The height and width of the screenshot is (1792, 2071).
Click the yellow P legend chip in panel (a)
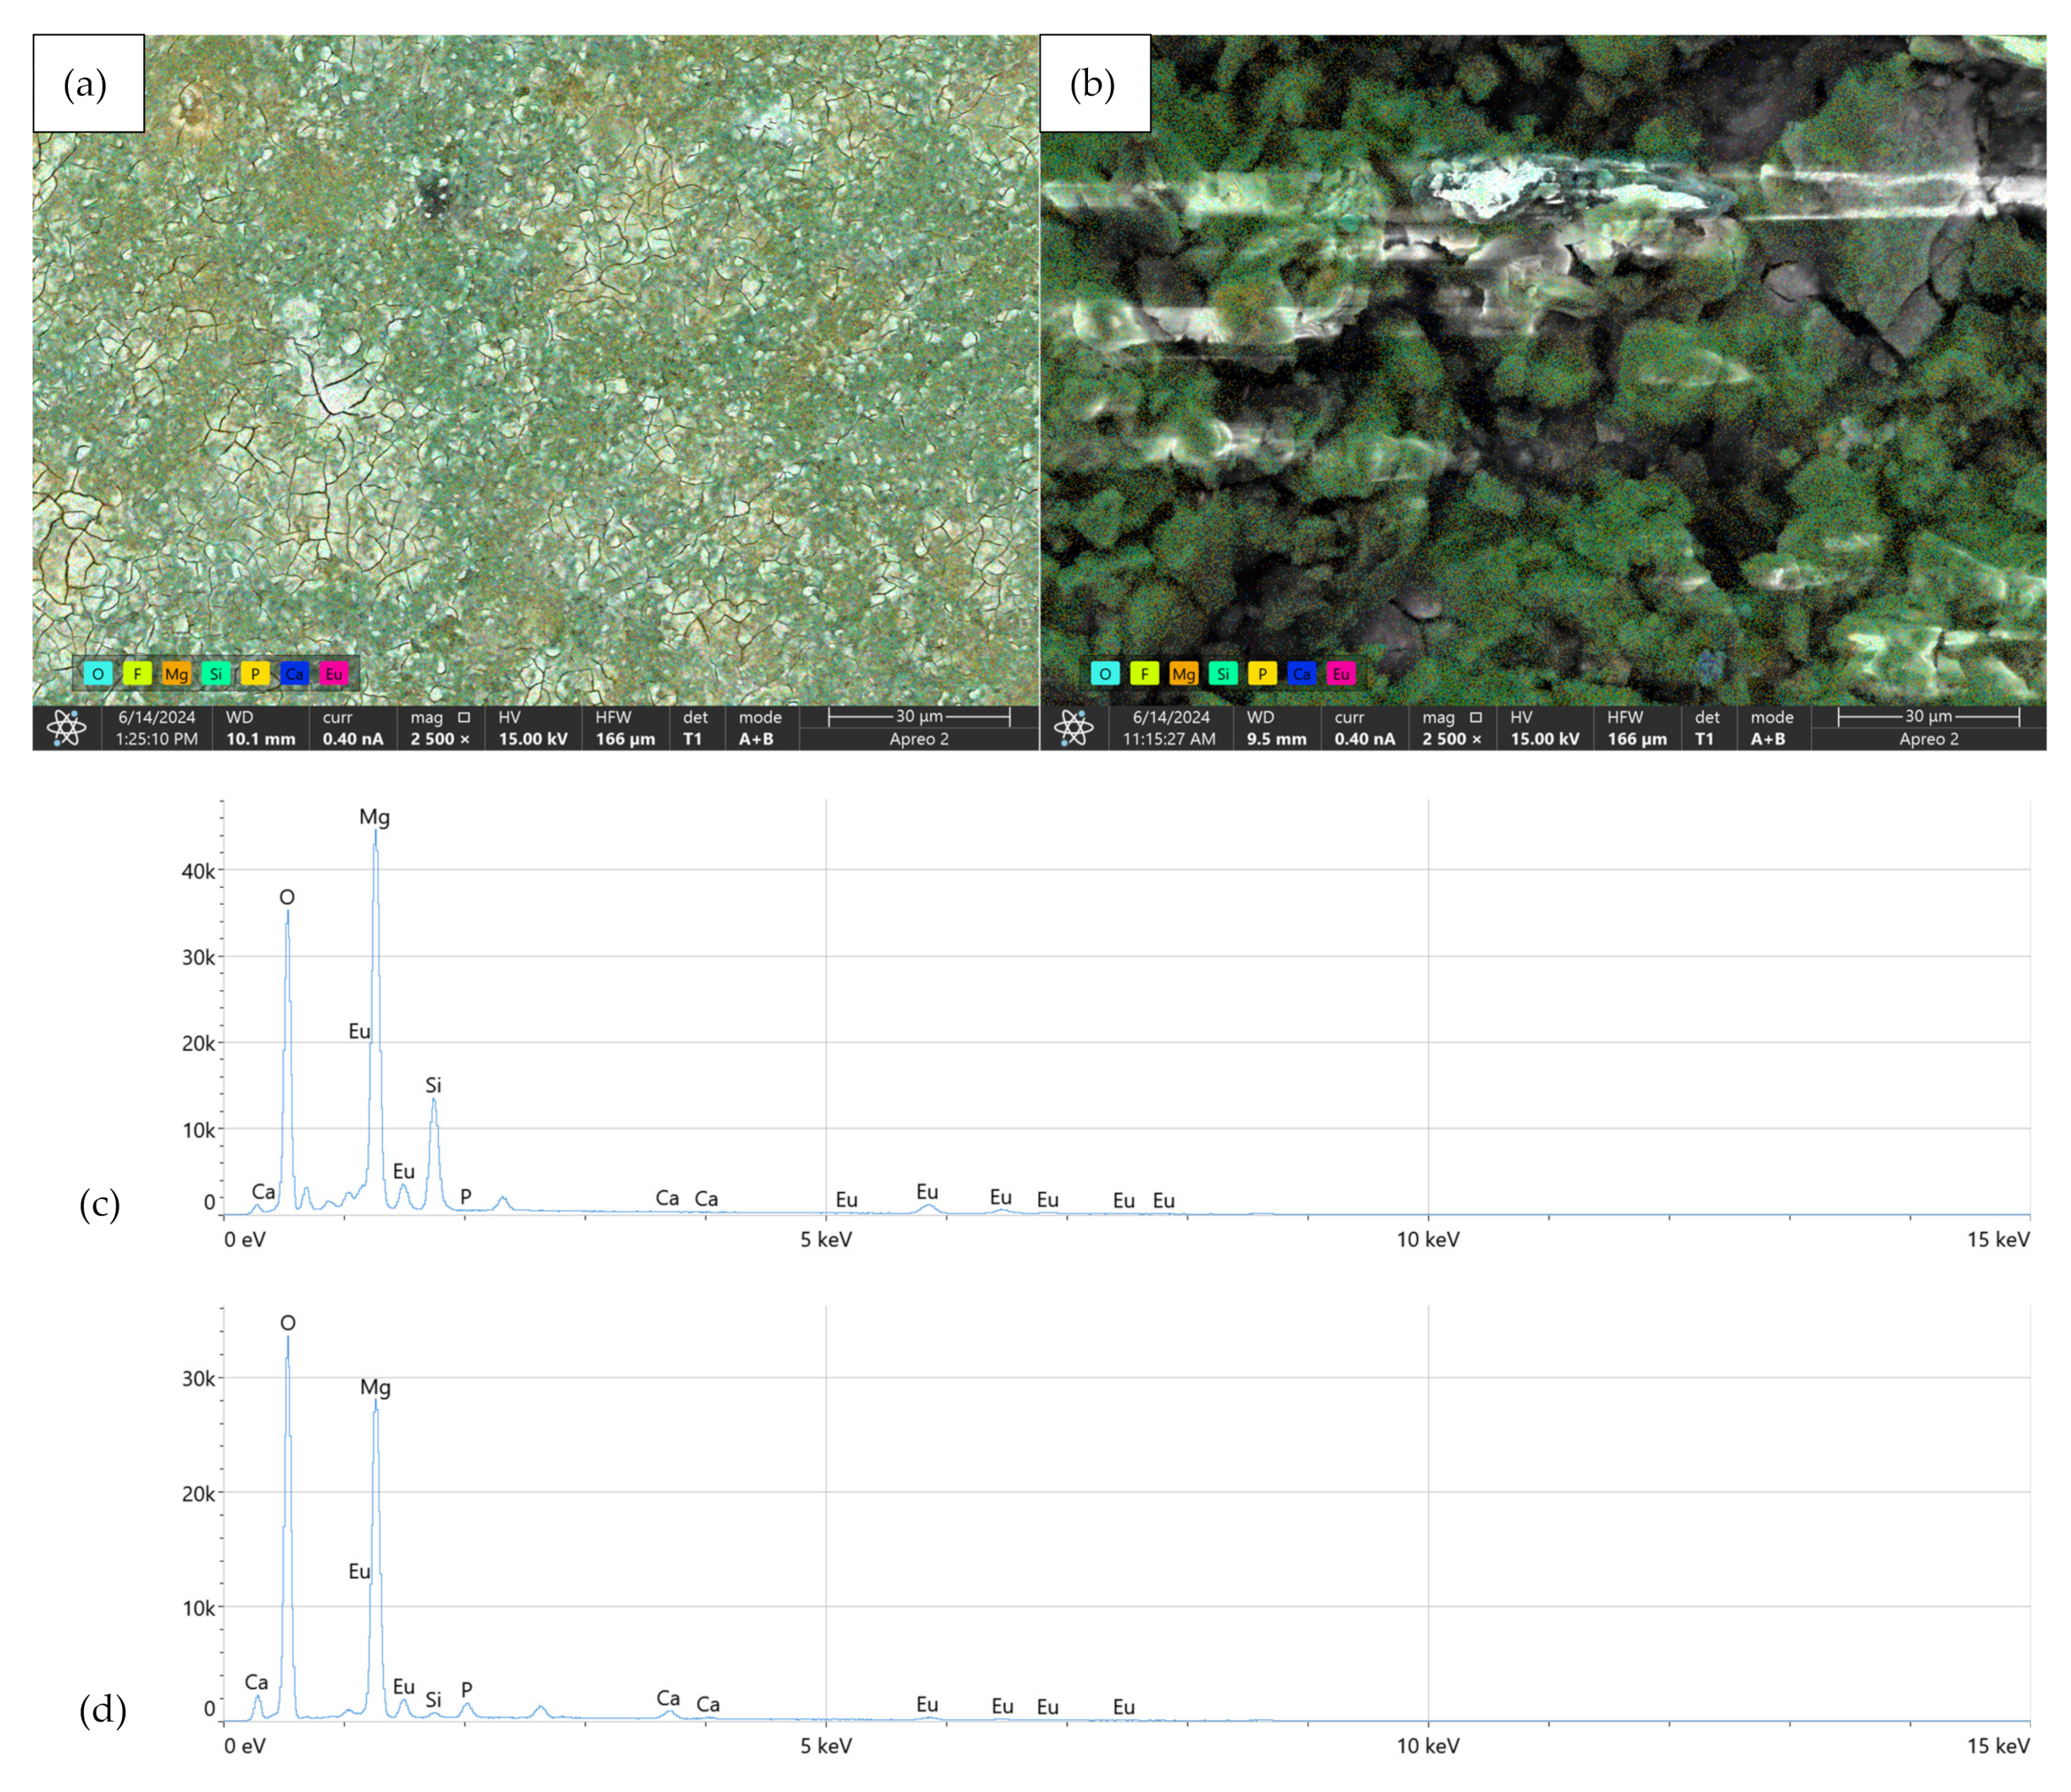tap(255, 674)
